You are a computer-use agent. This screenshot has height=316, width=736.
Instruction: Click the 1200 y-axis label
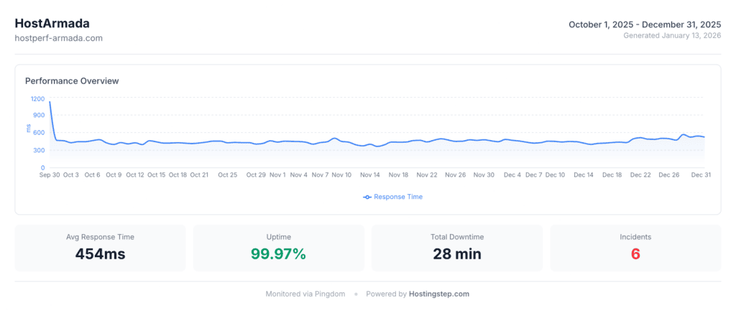tap(37, 98)
